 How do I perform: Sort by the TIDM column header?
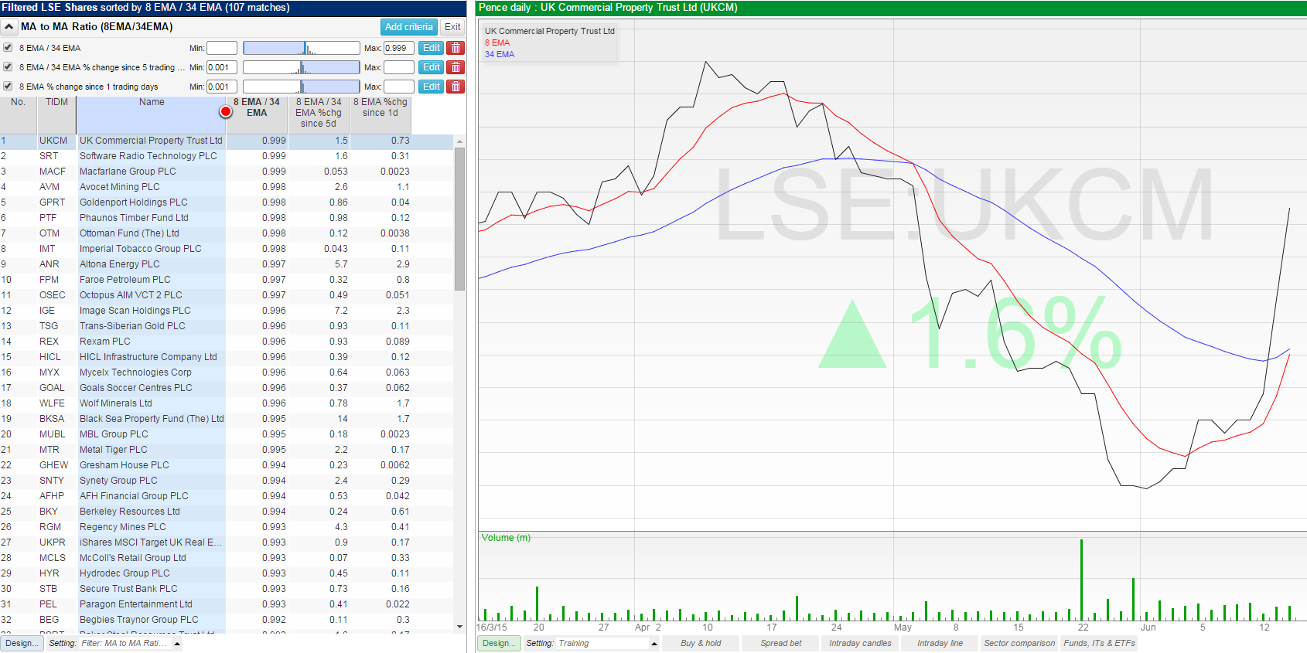(56, 115)
